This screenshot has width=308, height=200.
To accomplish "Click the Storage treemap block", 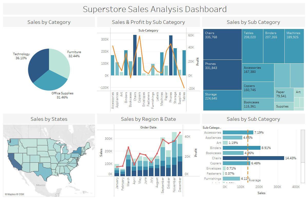I will tap(222, 100).
